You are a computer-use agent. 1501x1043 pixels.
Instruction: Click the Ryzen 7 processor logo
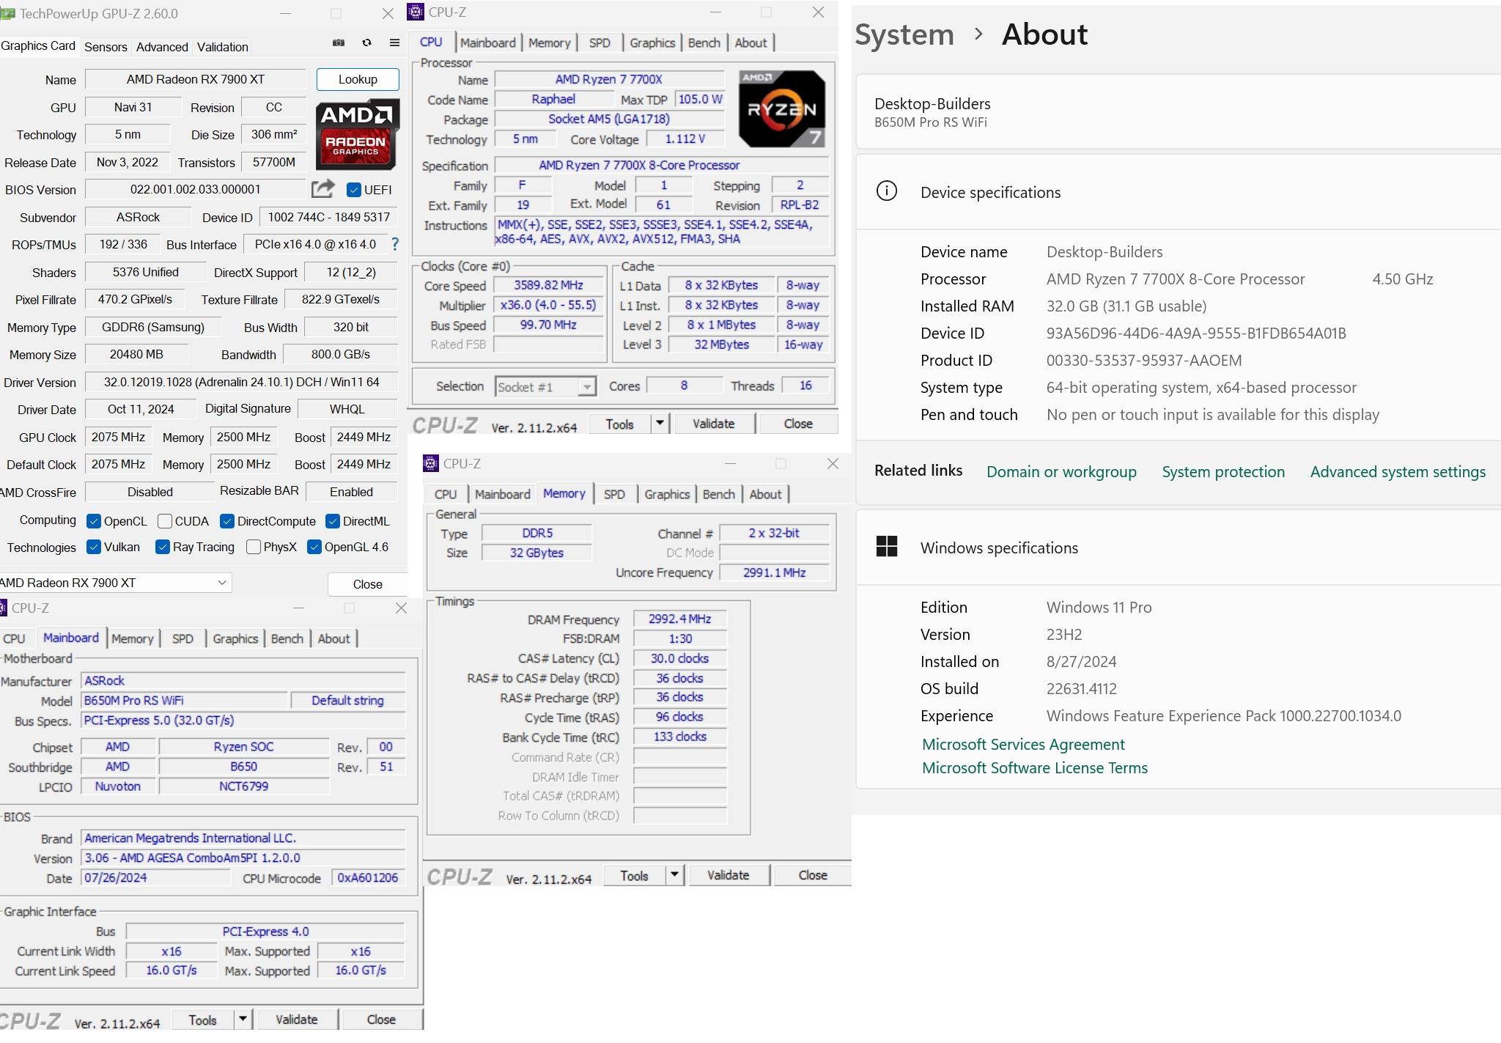(782, 108)
